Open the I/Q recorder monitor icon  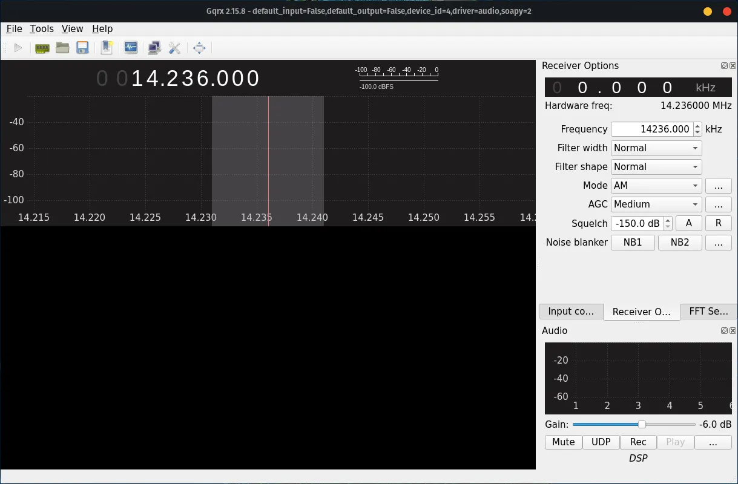click(131, 48)
